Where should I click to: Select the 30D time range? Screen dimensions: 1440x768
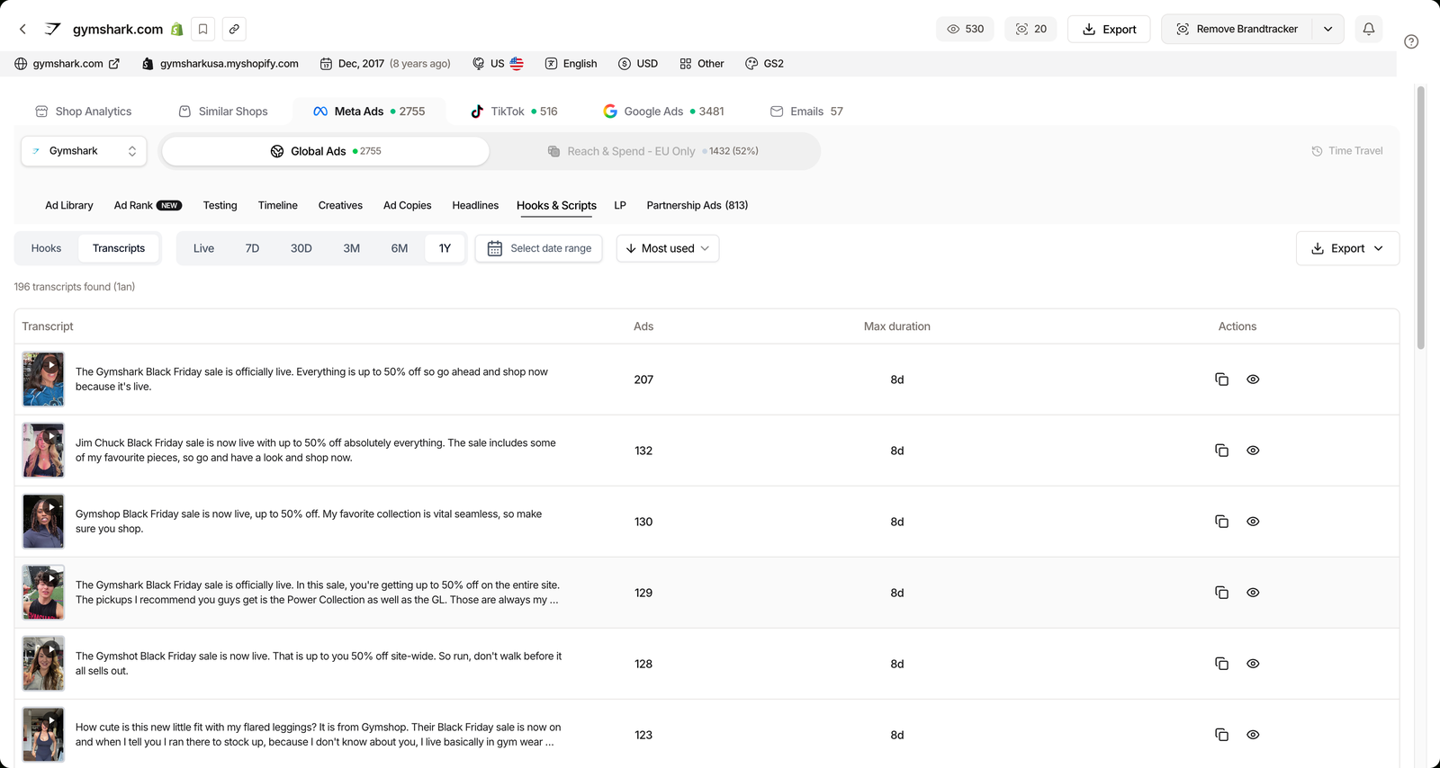tap(301, 248)
